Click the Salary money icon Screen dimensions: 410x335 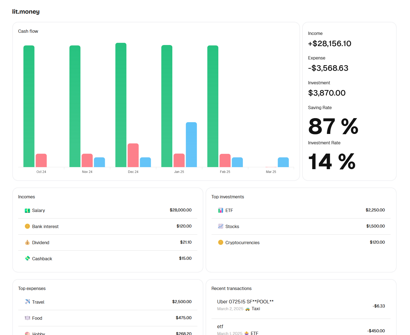pos(27,210)
